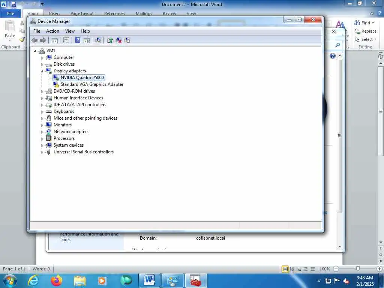Click the Paste clipboard icon in Word
Viewport: 384px width, 288px height.
click(x=10, y=27)
